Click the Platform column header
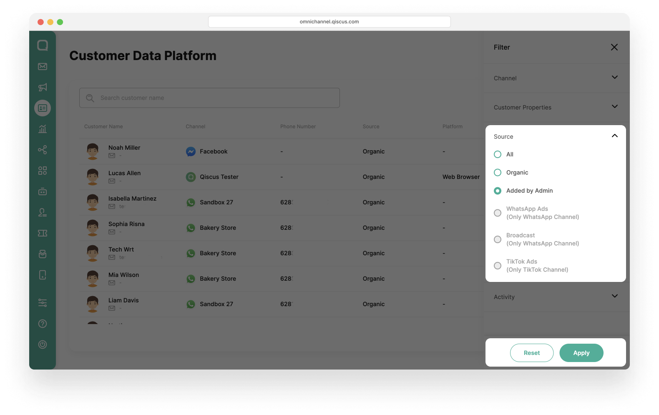The height and width of the screenshot is (415, 659). [x=453, y=127]
